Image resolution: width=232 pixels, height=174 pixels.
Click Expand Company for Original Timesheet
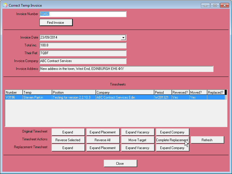point(172,132)
